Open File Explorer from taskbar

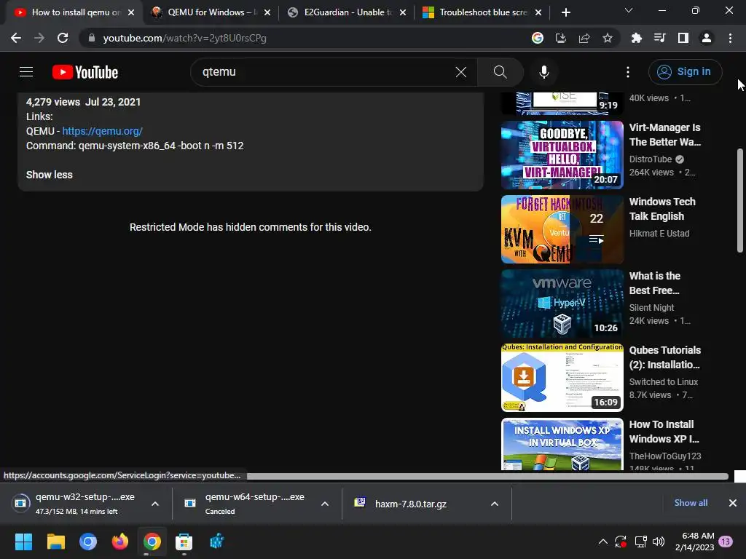pyautogui.click(x=55, y=542)
